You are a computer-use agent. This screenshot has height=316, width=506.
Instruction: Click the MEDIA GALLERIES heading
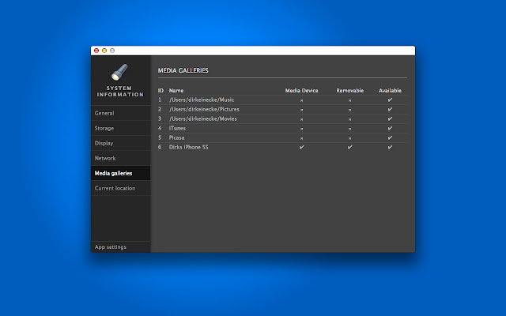[183, 70]
